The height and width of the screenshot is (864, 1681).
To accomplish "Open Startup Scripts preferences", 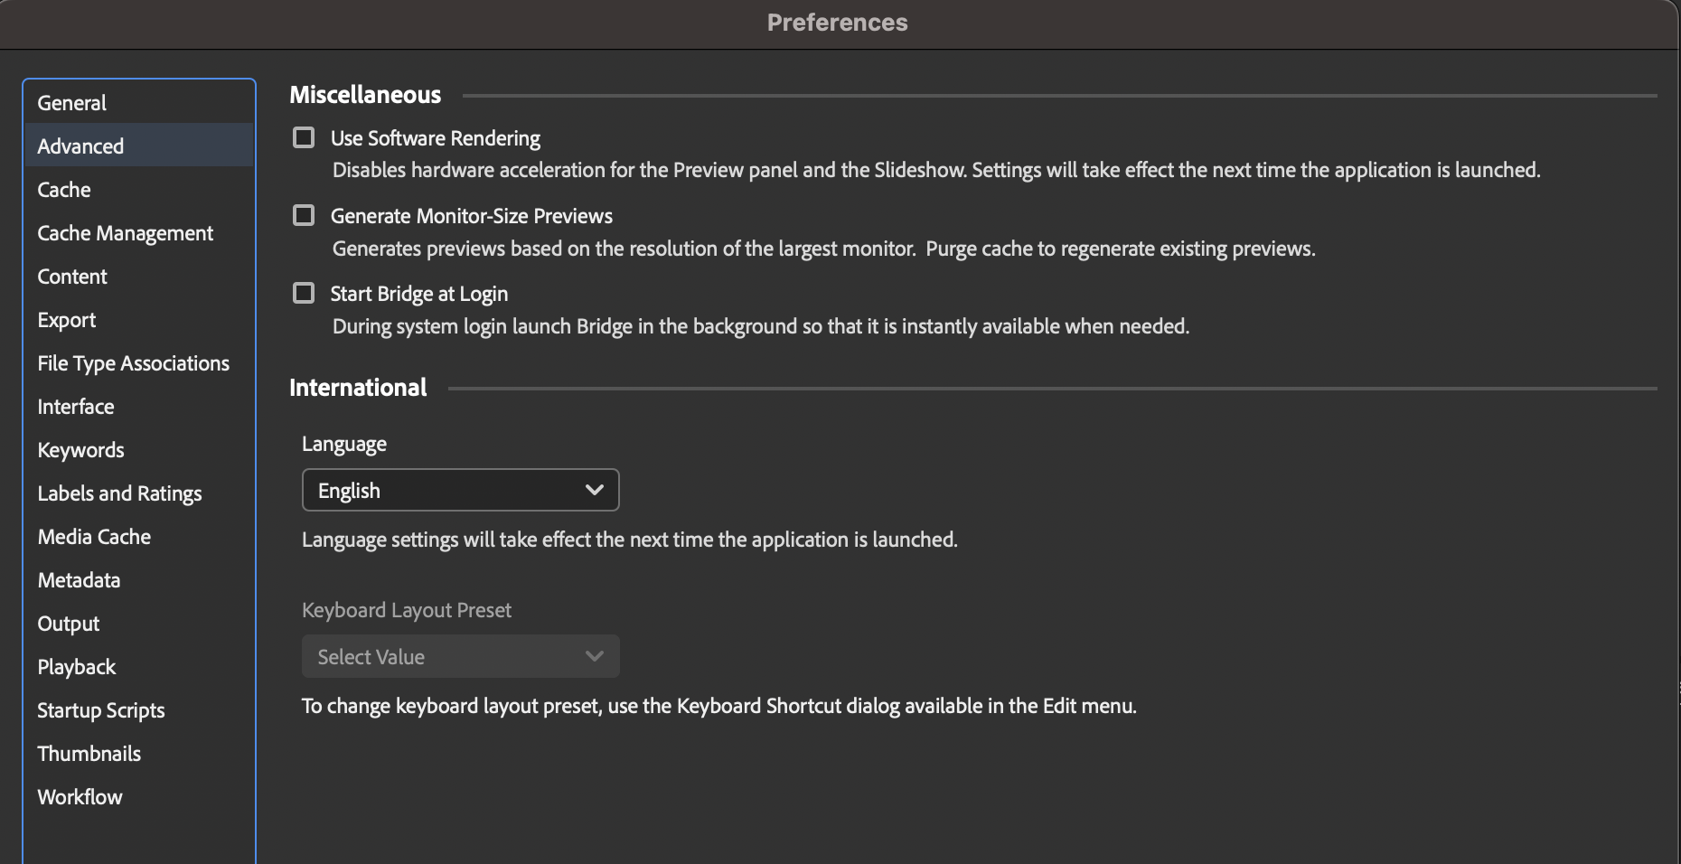I will (101, 710).
